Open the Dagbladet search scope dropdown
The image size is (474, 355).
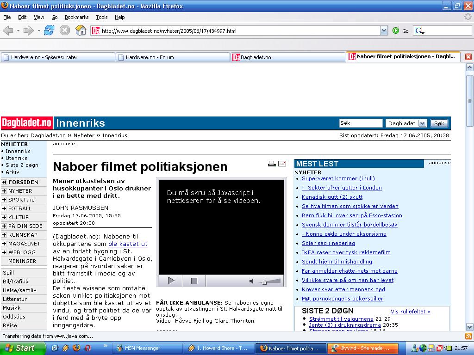[x=423, y=123]
